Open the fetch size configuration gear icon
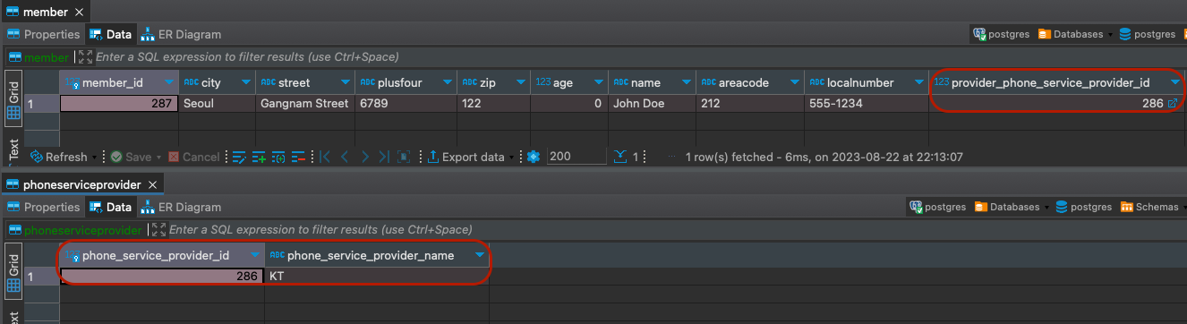Image resolution: width=1187 pixels, height=324 pixels. coord(534,157)
